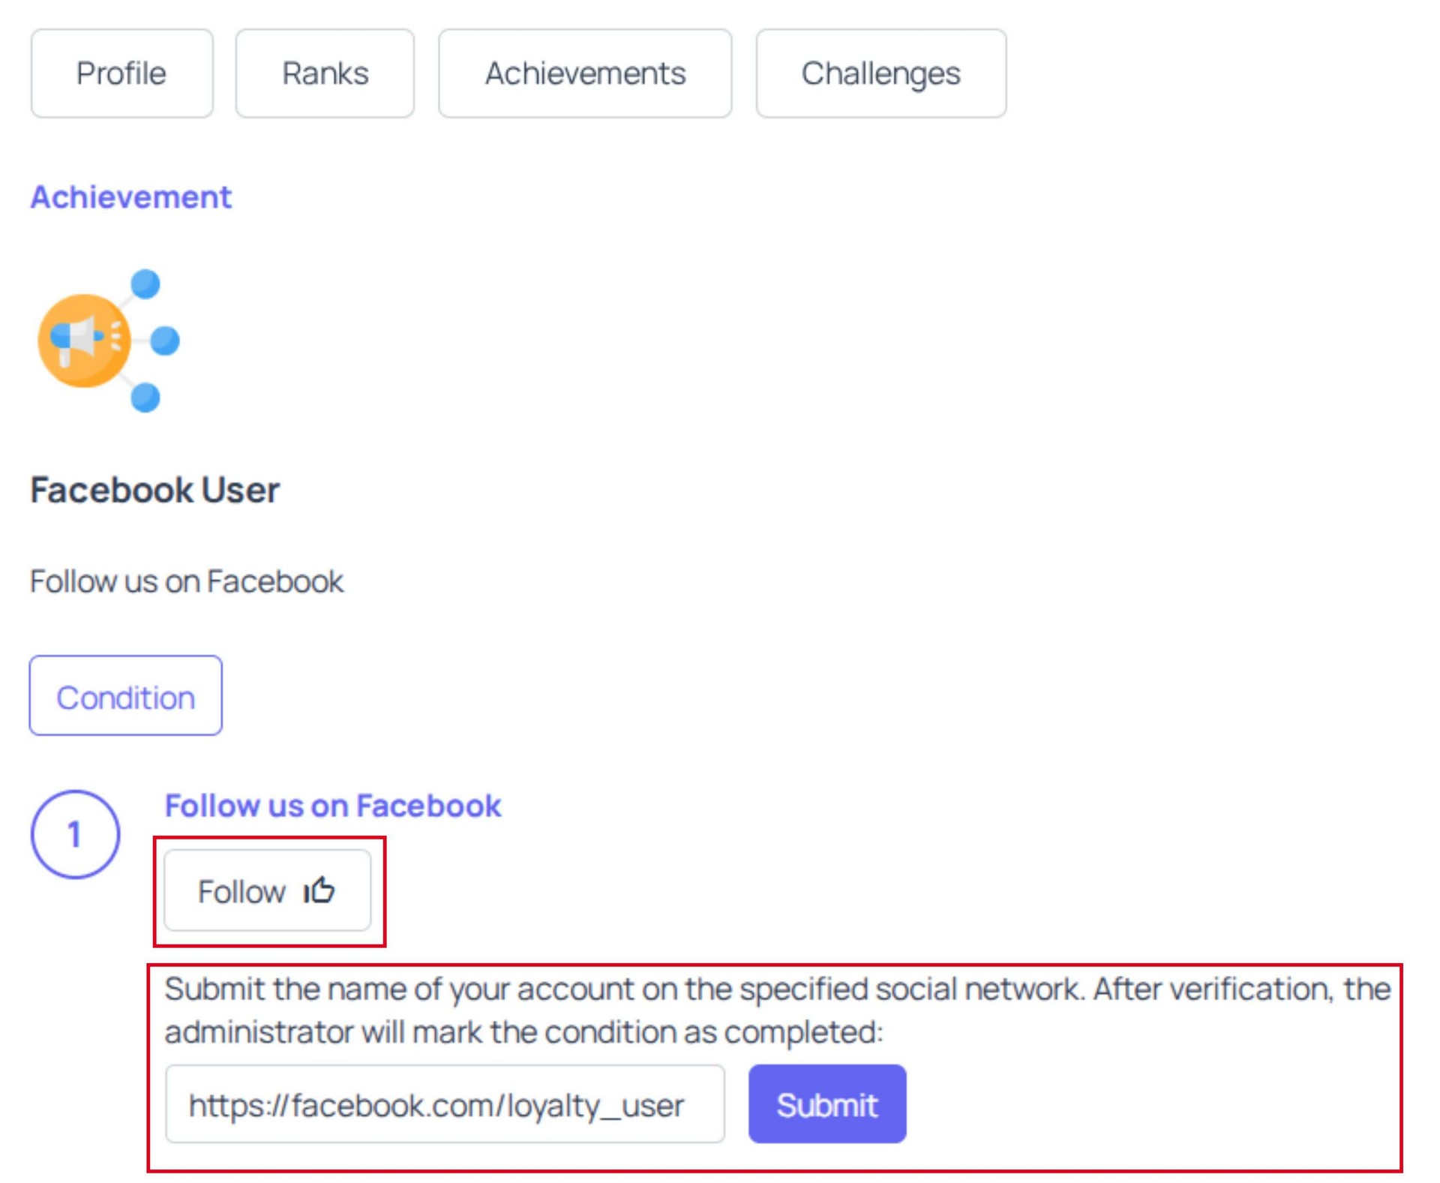Switch to the Ranks tab
This screenshot has width=1440, height=1183.
325,74
